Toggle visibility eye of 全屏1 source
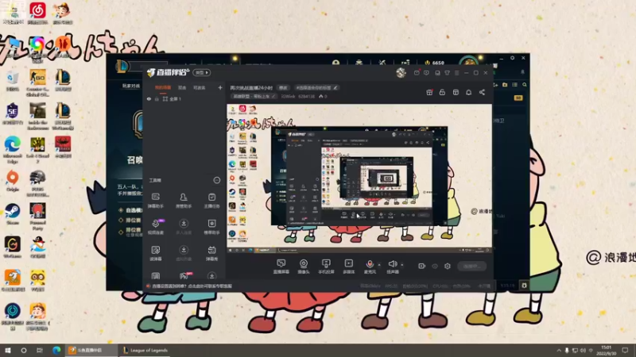The image size is (636, 357). [149, 99]
